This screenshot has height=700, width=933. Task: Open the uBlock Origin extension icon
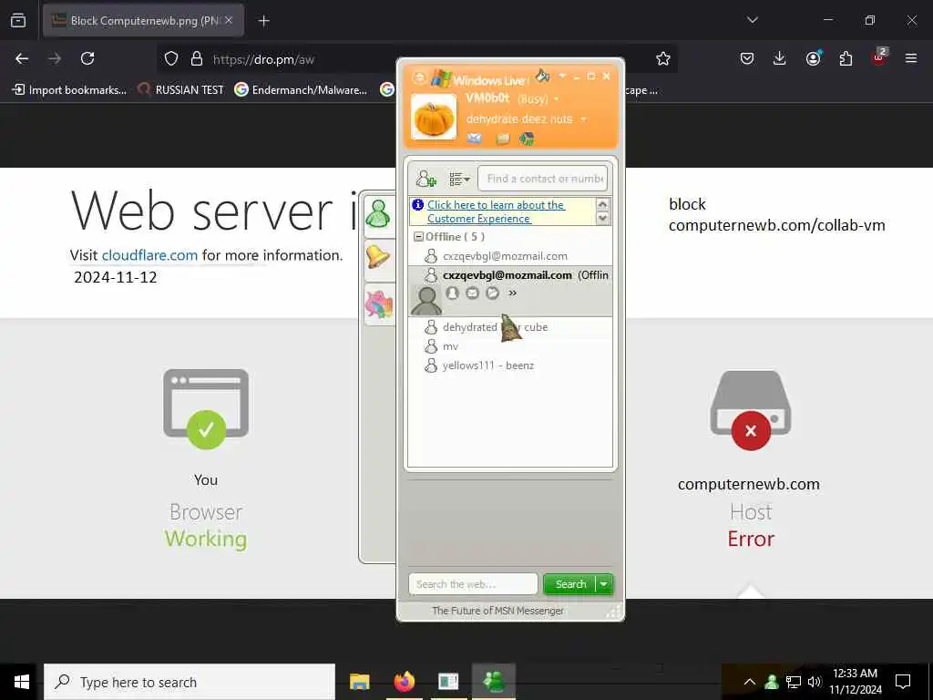pyautogui.click(x=878, y=57)
